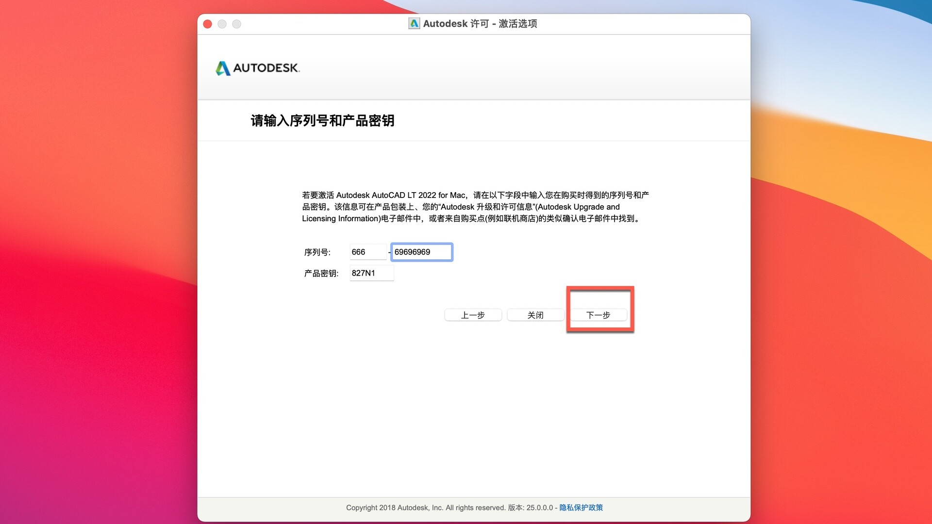Click the window title Autodesk 许可 - 激活选项
Image resolution: width=932 pixels, height=524 pixels.
point(480,23)
